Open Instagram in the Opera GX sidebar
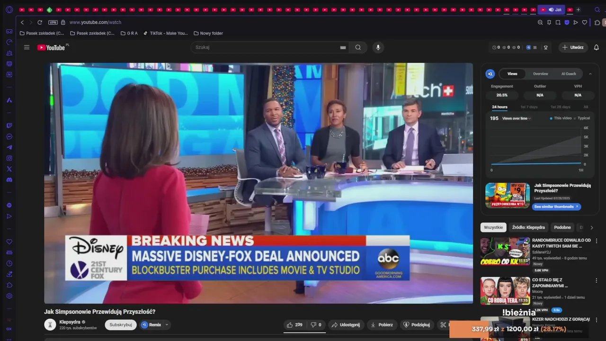 (9, 158)
